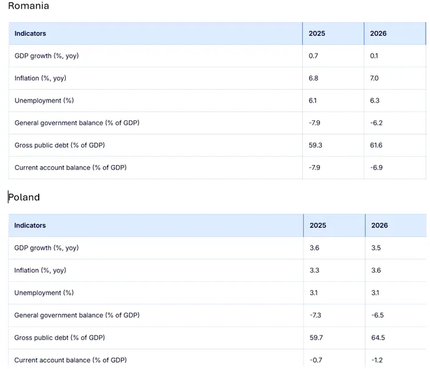Select Romania table 2026 column header

tap(378, 33)
